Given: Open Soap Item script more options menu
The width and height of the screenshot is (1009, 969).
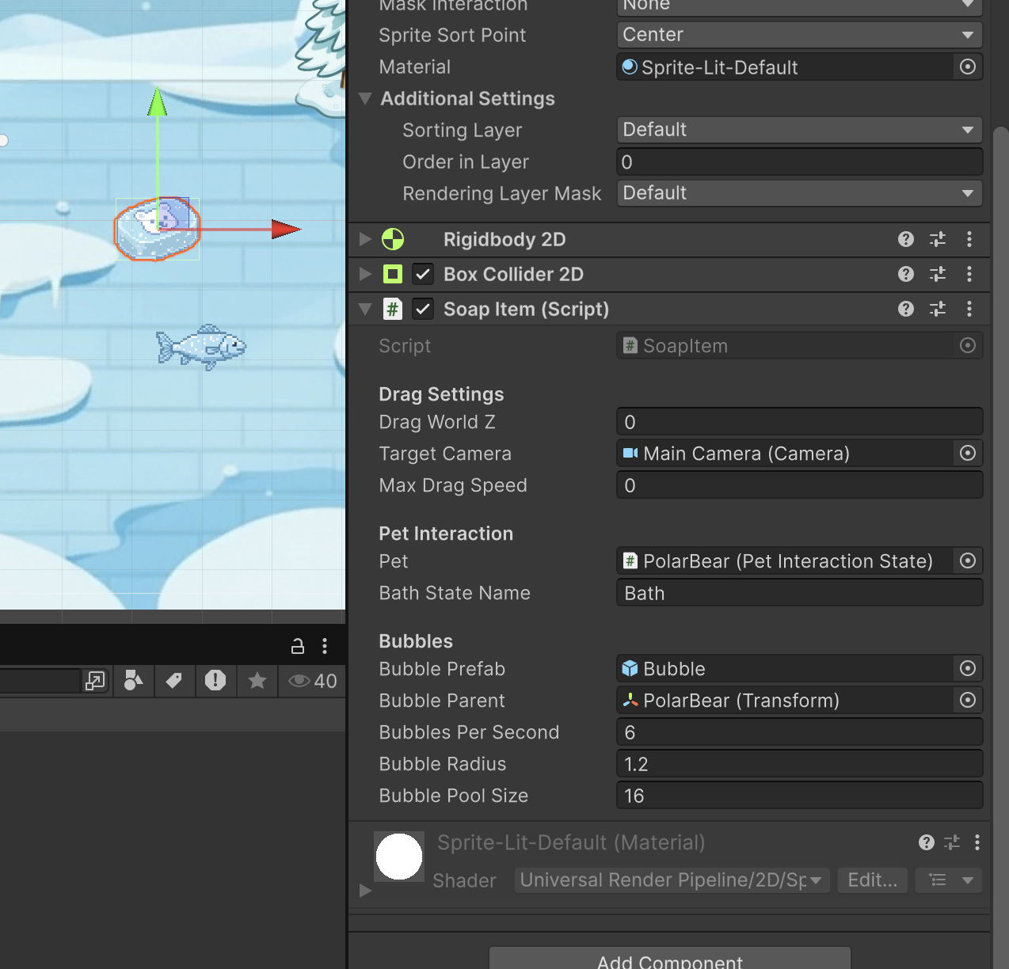Looking at the screenshot, I should coord(969,309).
